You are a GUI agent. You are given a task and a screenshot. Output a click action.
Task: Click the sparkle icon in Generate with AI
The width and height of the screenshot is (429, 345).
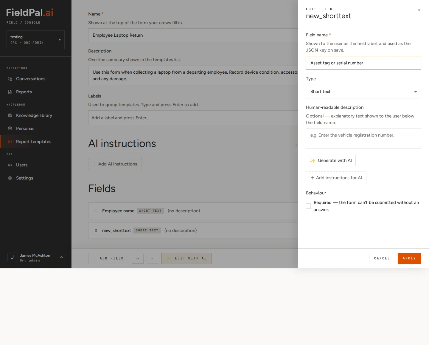(313, 160)
